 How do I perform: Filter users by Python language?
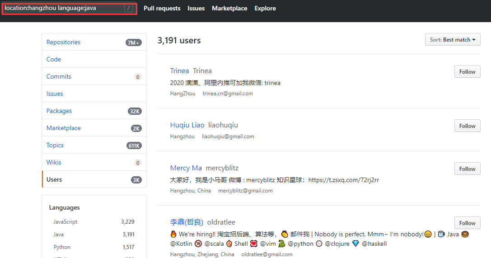[x=94, y=247]
